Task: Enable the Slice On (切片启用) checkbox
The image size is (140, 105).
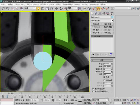Action: pos(104,80)
